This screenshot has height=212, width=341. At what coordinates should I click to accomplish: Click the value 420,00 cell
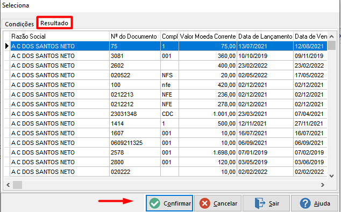(208, 85)
